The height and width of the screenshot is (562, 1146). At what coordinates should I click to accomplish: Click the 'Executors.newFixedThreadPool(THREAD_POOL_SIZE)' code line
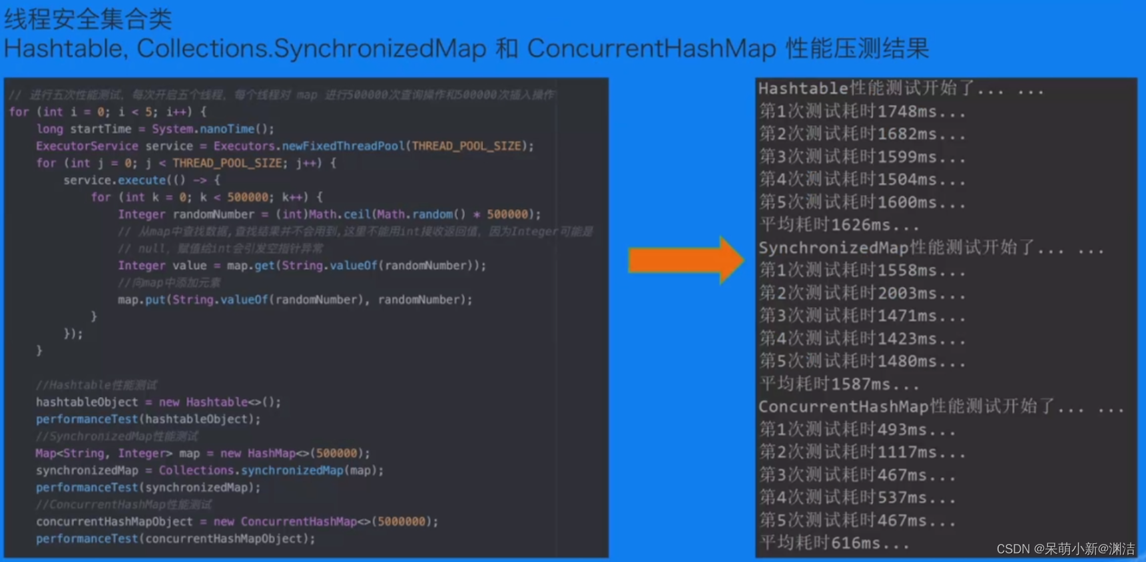285,146
